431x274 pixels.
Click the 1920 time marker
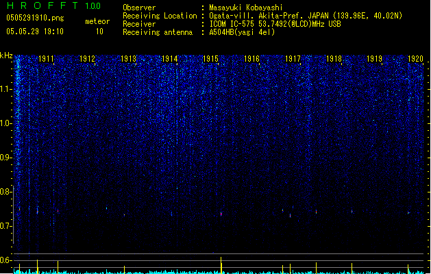coord(415,59)
